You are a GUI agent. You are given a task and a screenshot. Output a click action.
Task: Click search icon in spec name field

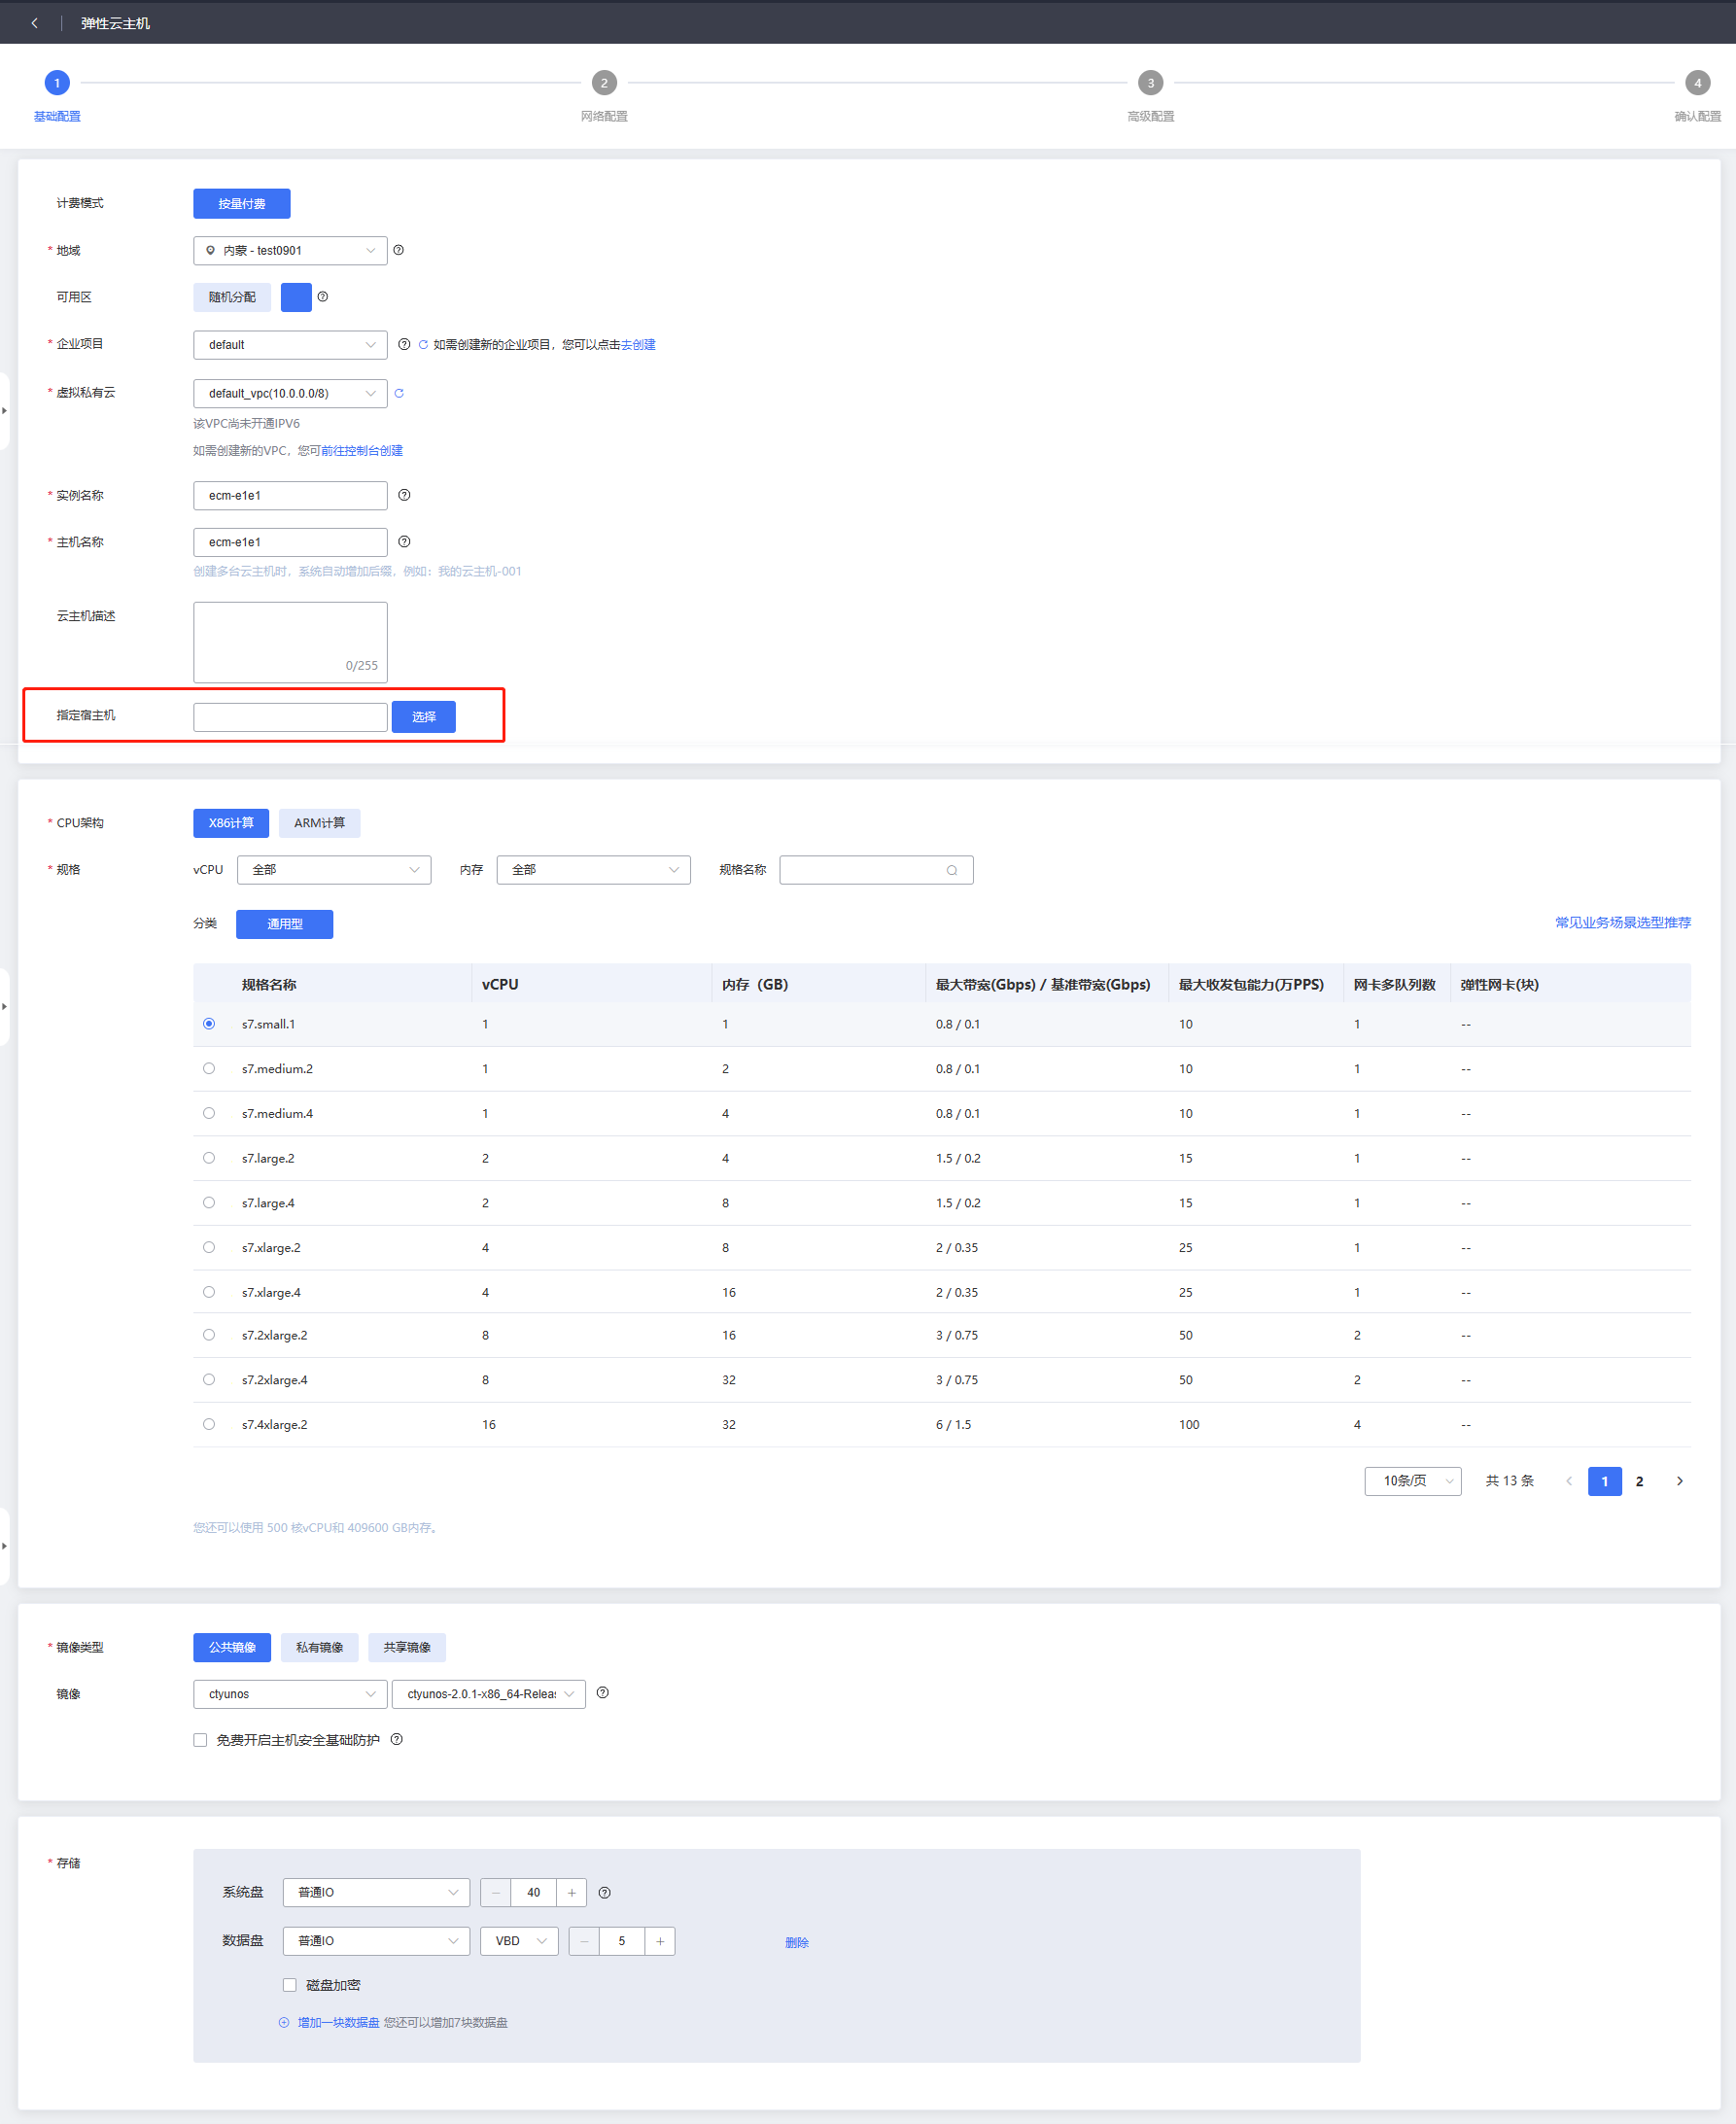tap(951, 870)
